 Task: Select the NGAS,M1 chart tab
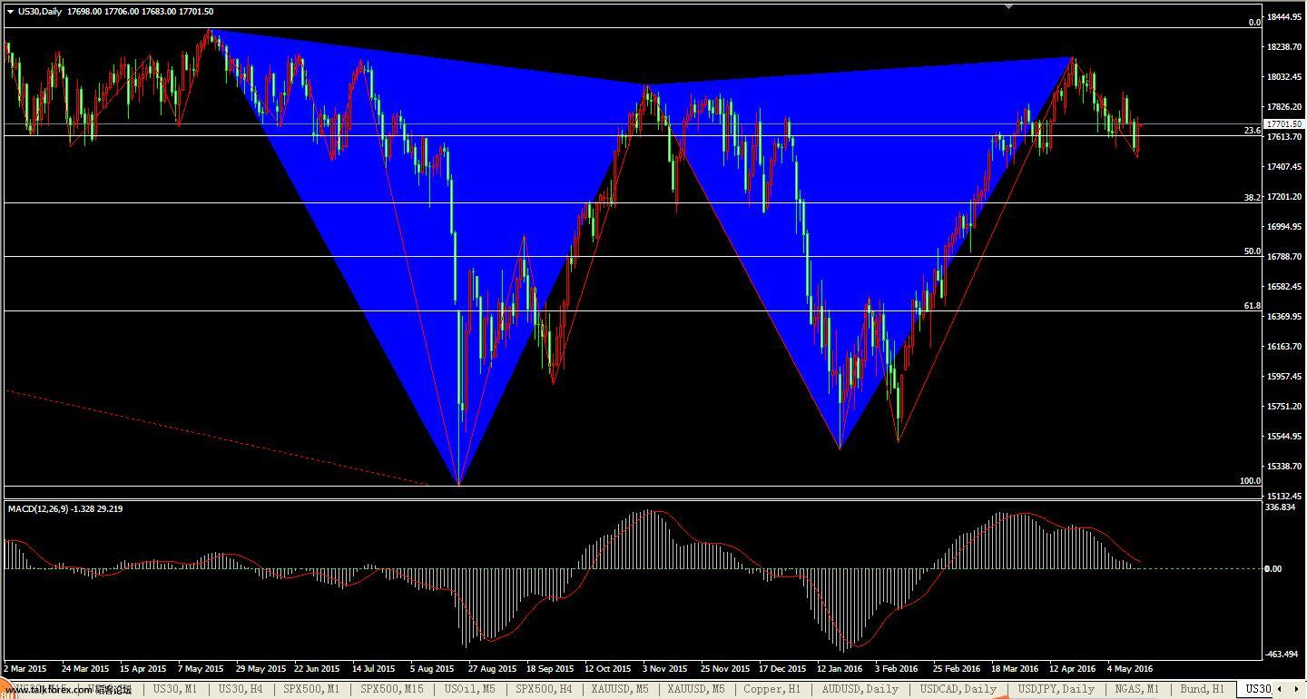point(1137,689)
